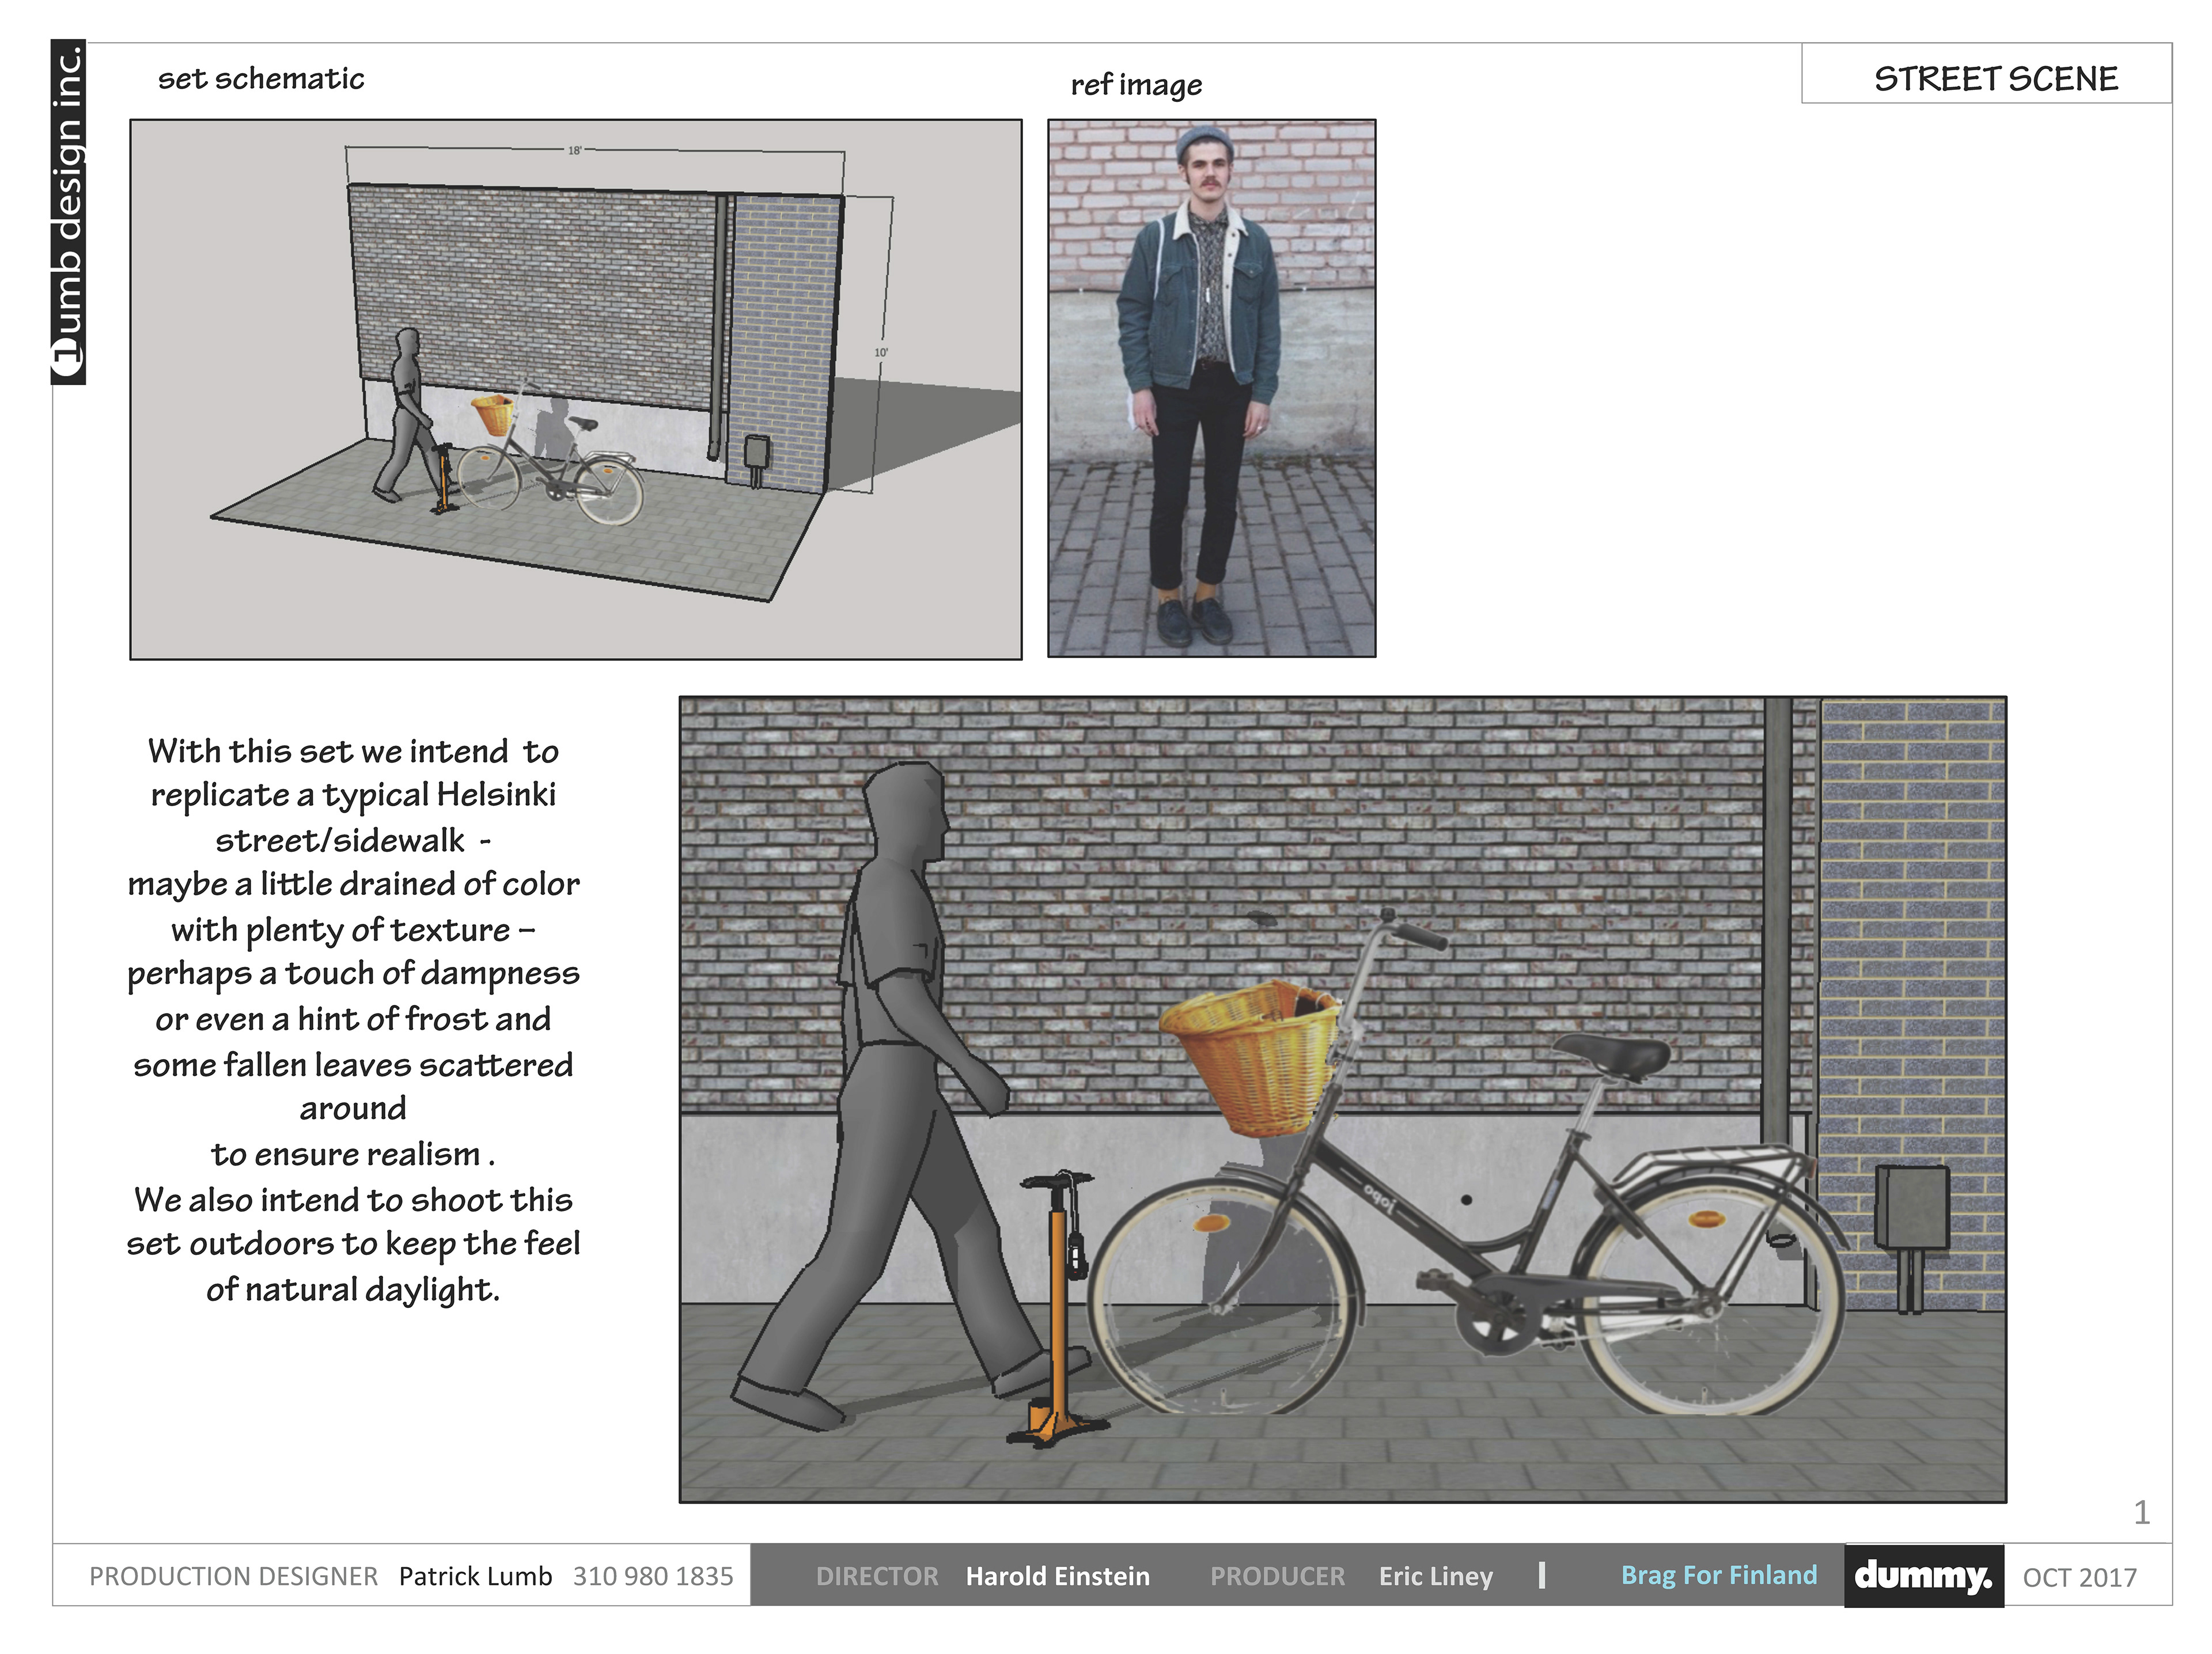Click the ref image photo of the man
The image size is (2212, 1654).
(x=1211, y=388)
